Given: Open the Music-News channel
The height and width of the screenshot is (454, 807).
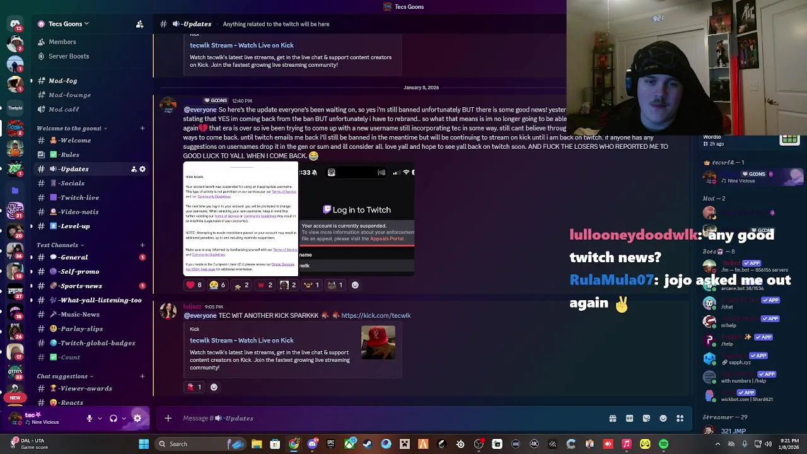Looking at the screenshot, I should 91,314.
